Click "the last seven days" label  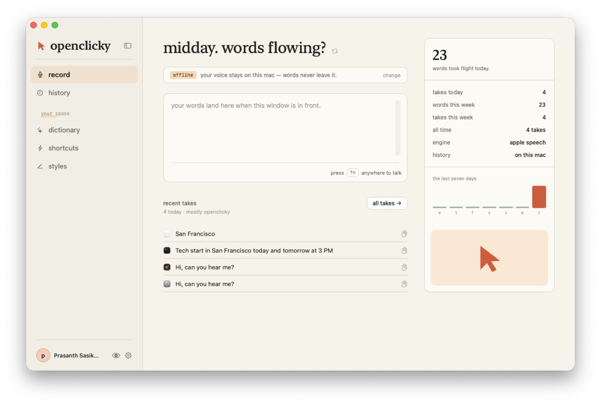pos(455,179)
